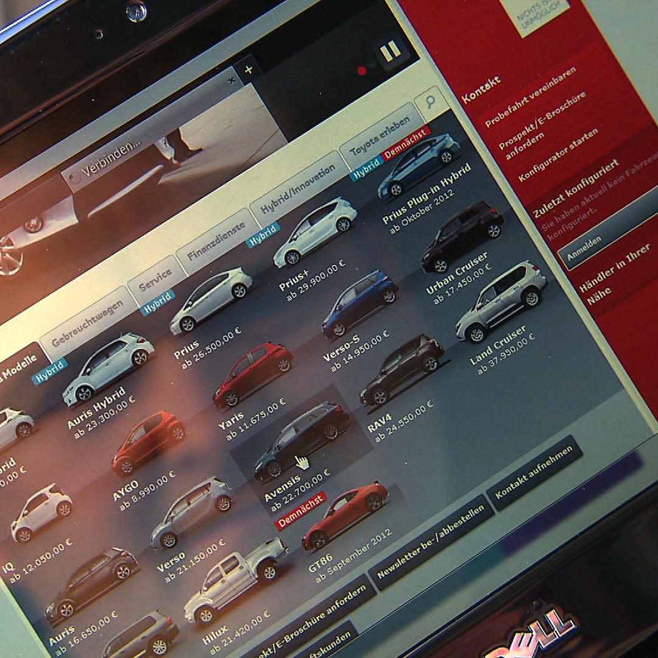This screenshot has height=658, width=658.
Task: Click the Avensis model name
Action: (282, 489)
